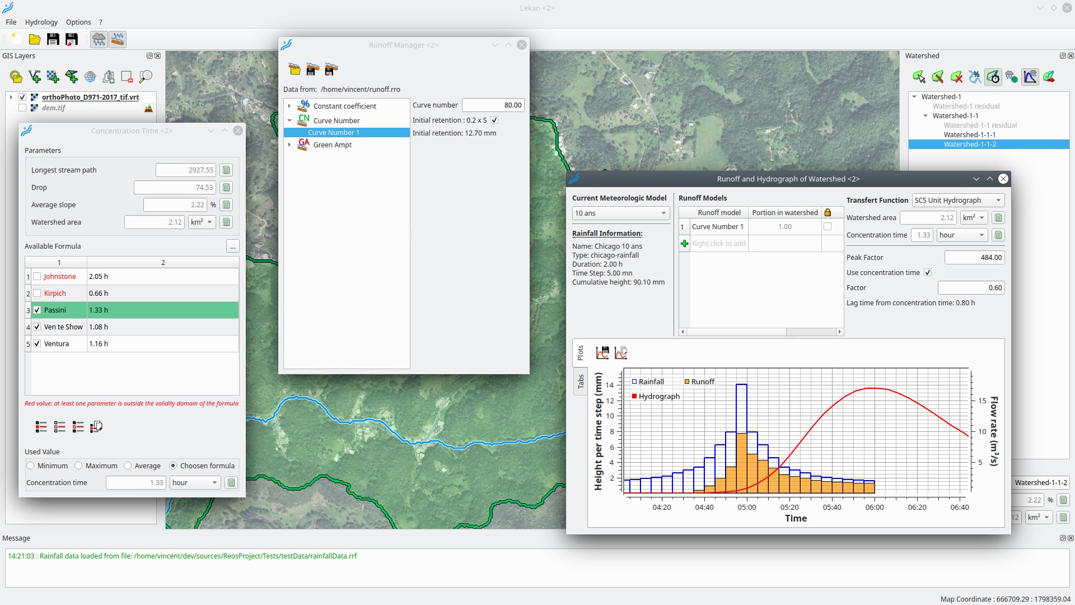Click the ellipsis button beside Available Formula
The image size is (1075, 605).
[x=232, y=246]
